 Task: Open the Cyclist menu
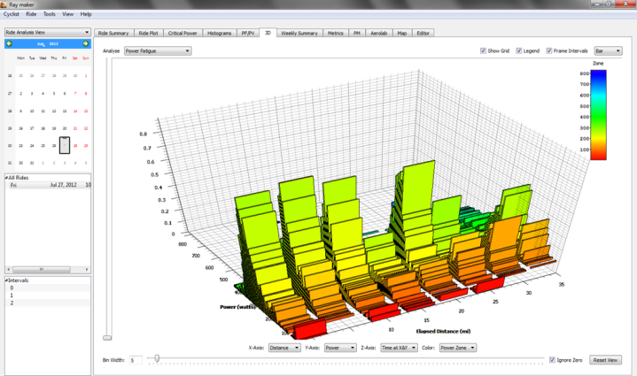point(12,14)
